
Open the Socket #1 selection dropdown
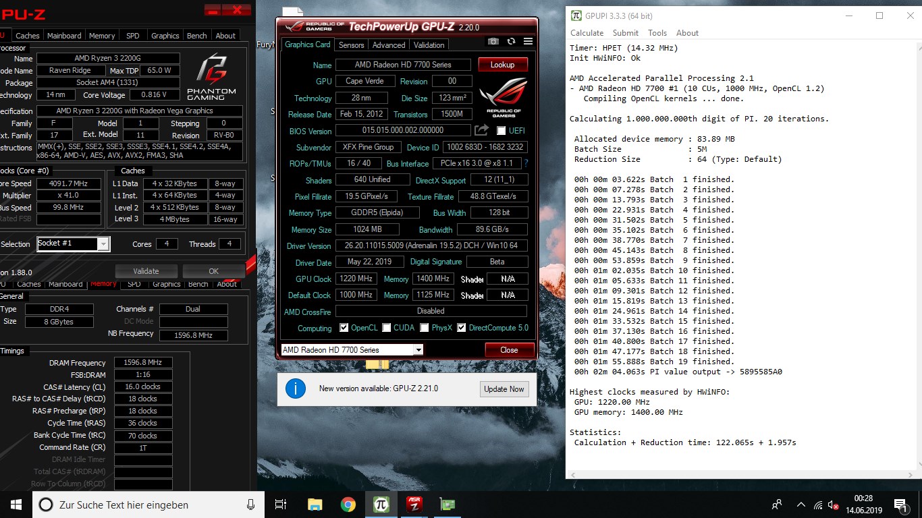73,243
